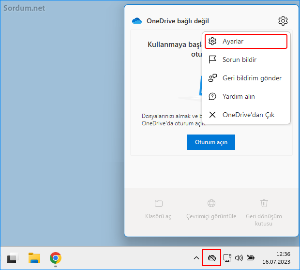Click the Oturum açın button
300x270 pixels.
pyautogui.click(x=211, y=142)
